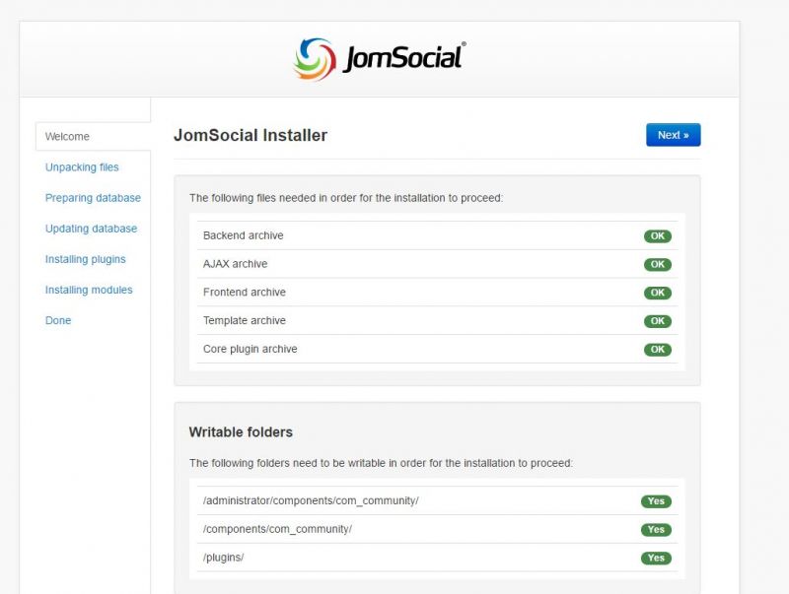Select the Updating database step
The height and width of the screenshot is (594, 789).
click(91, 229)
